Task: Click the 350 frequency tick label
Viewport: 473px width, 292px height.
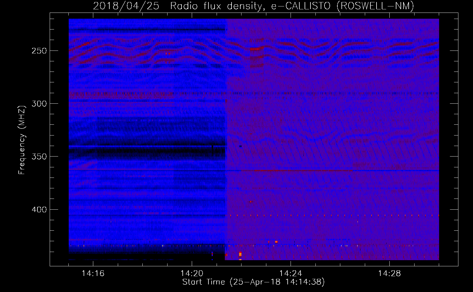Action: point(39,157)
